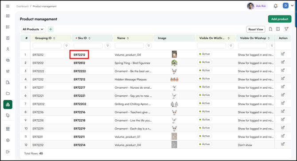The height and width of the screenshot is (161, 297).
Task: Sort by Visible On WizOr... column
Action: [229, 38]
